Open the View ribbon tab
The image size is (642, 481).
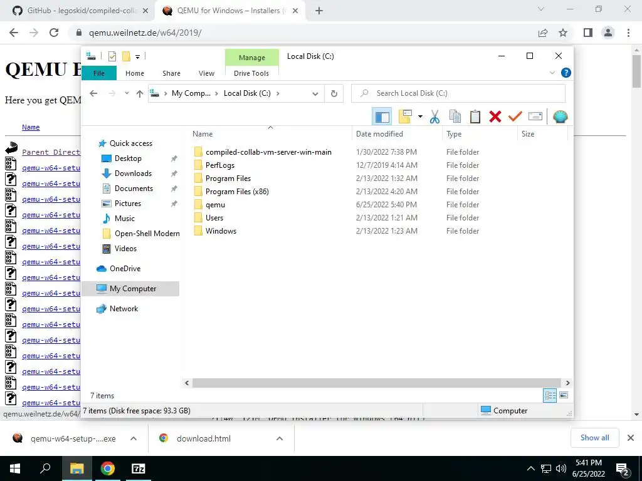pyautogui.click(x=206, y=73)
